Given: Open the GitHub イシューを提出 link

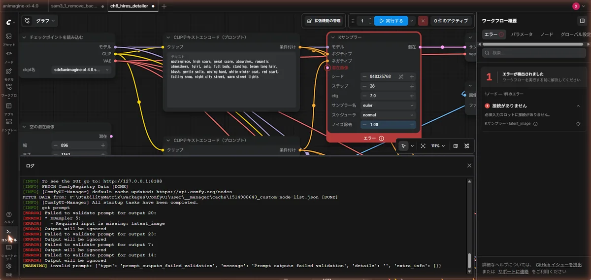Looking at the screenshot, I should coord(558,265).
